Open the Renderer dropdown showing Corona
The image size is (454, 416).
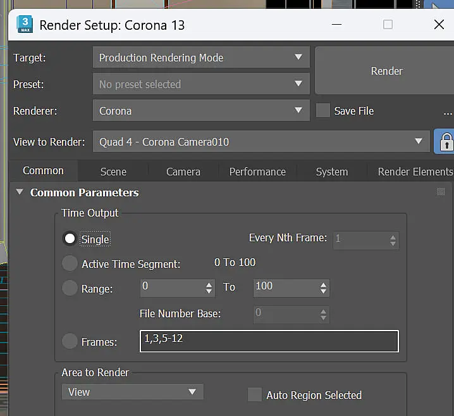pos(201,110)
